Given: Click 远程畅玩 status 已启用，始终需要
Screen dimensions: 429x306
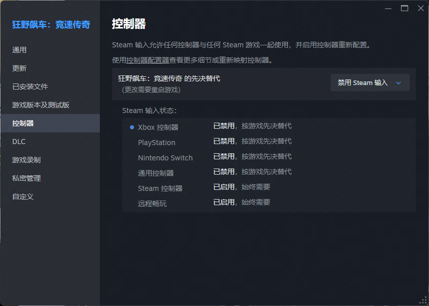Looking at the screenshot, I should (x=242, y=202).
